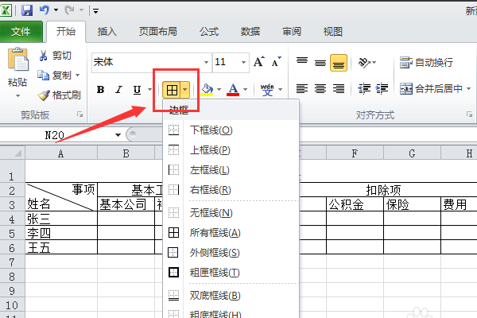Select 外侧框线(S) outside borders option
This screenshot has height=318, width=477.
click(x=231, y=253)
